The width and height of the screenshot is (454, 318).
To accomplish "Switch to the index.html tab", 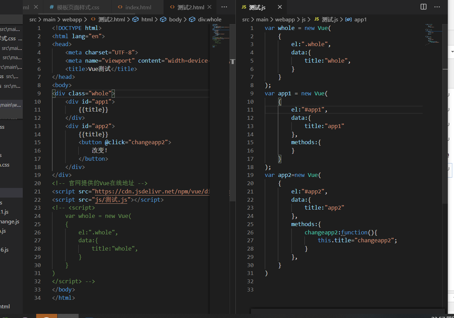I will point(138,7).
